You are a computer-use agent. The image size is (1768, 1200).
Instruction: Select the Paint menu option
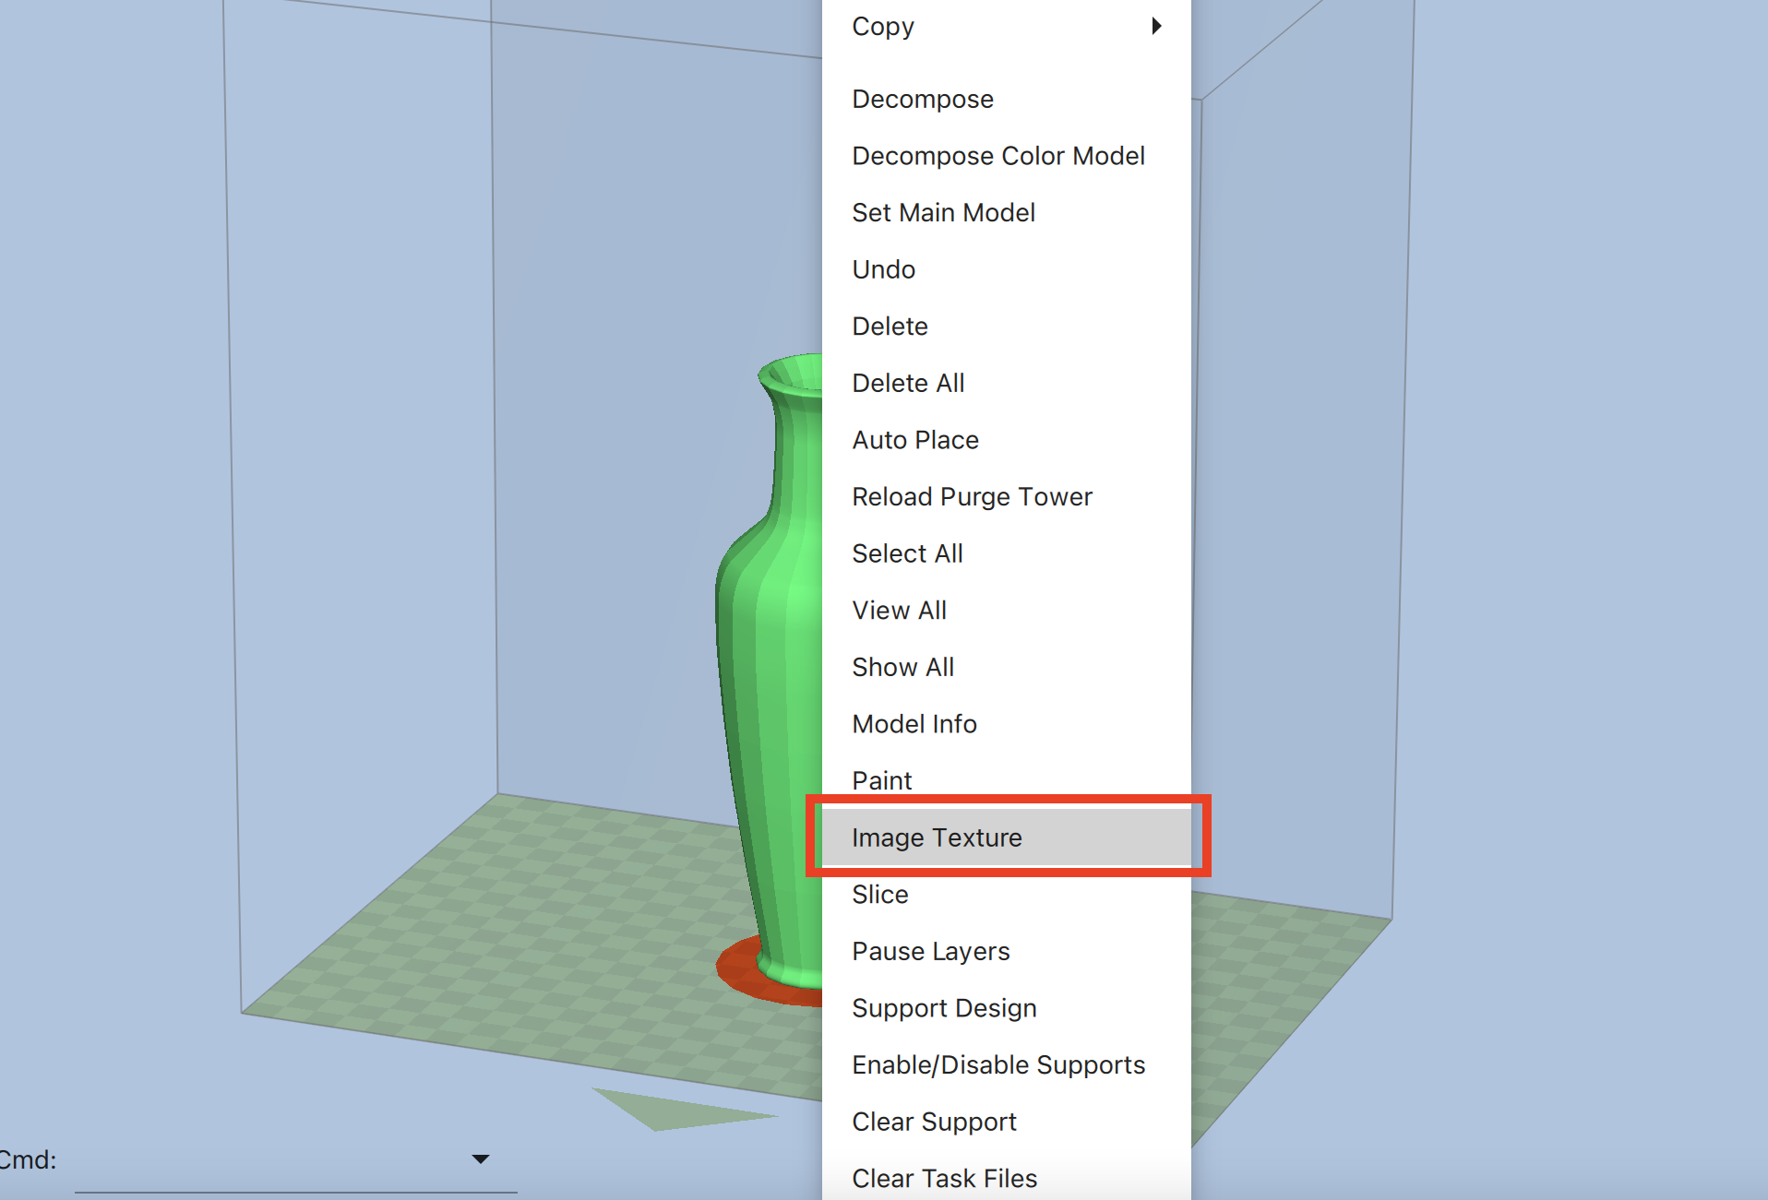tap(1006, 780)
